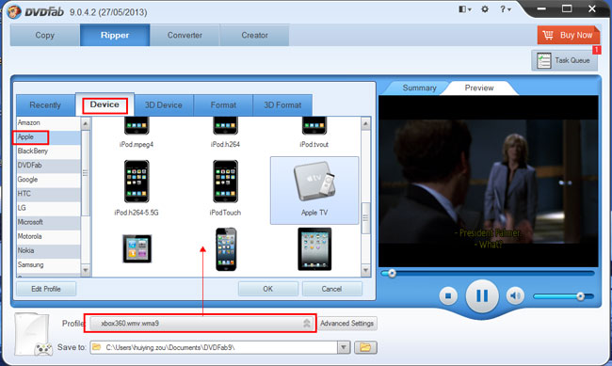The width and height of the screenshot is (612, 366).
Task: Confirm profile selection with OK
Action: click(x=268, y=289)
